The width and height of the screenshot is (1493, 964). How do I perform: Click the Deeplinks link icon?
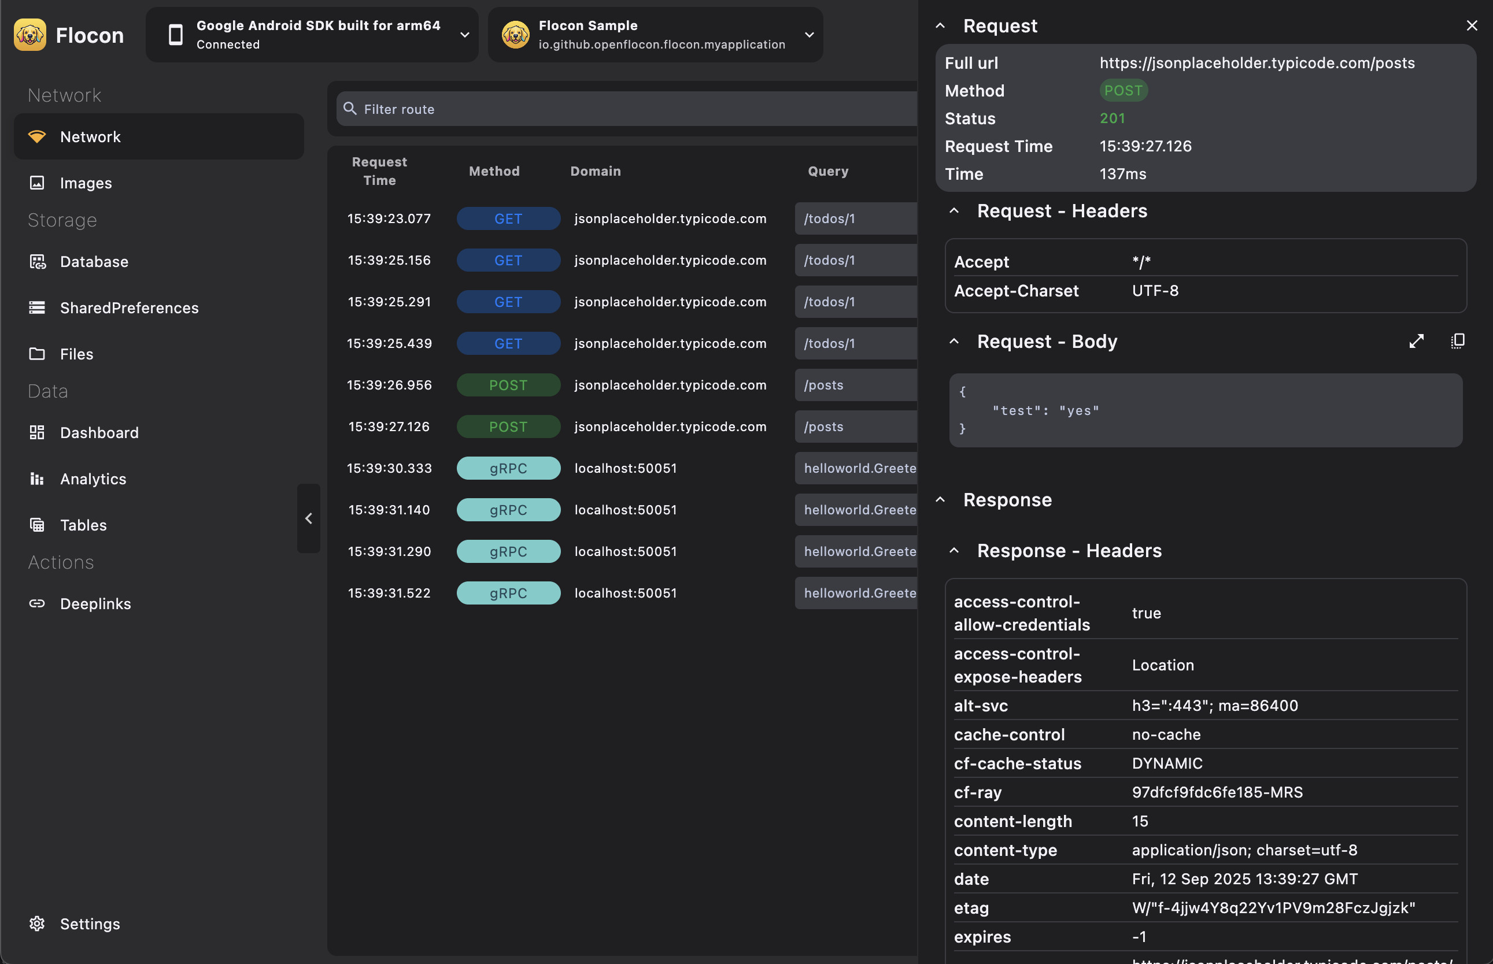point(37,603)
